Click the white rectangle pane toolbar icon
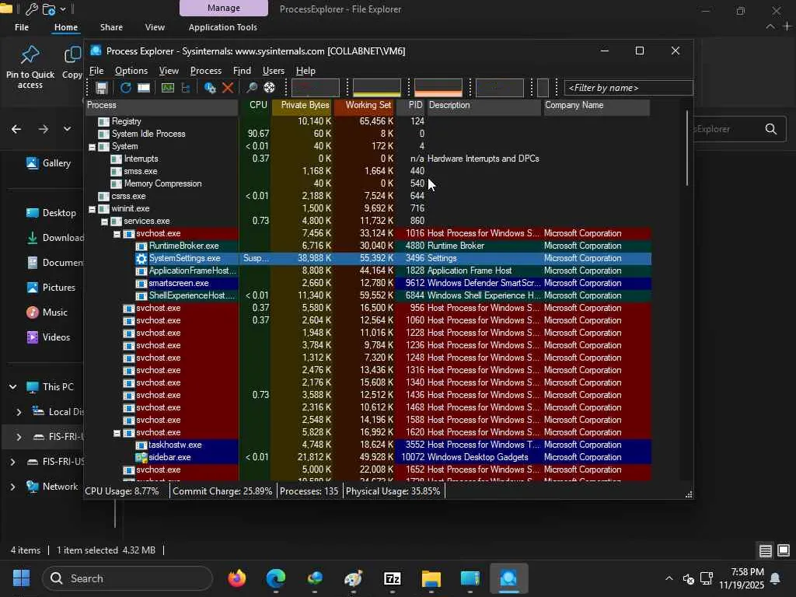Screen dimensions: 796x597 (144, 88)
